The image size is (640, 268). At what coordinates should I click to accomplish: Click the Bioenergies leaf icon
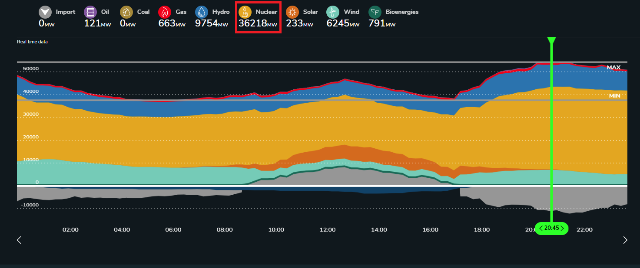pyautogui.click(x=375, y=12)
